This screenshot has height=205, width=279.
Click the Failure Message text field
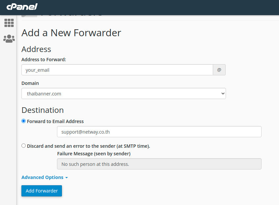[159, 164]
